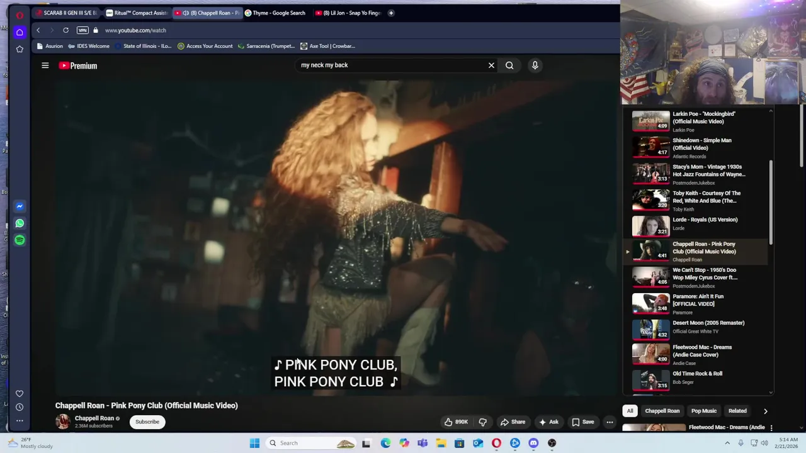Open a new browser tab
This screenshot has height=453, width=806.
[x=391, y=13]
